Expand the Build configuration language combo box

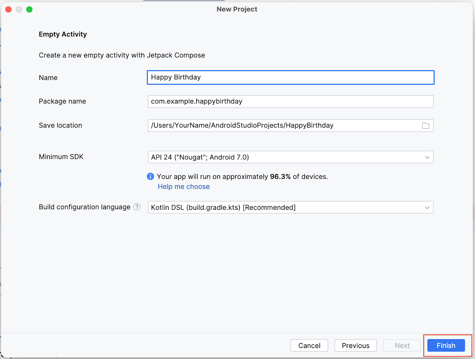pyautogui.click(x=290, y=208)
